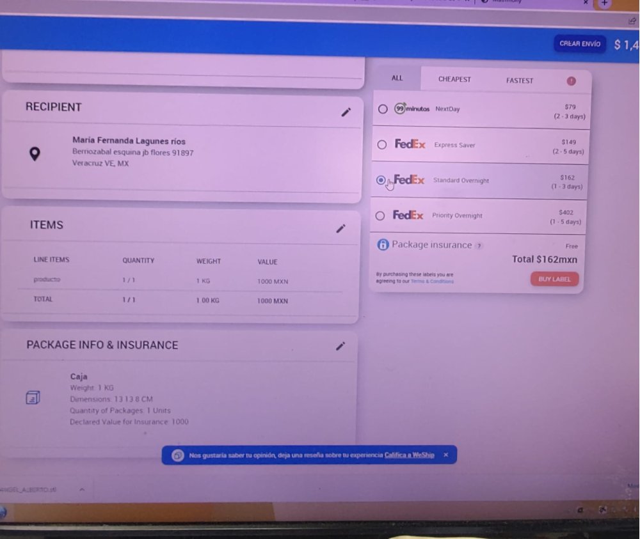Follow the Califica a WeShip link

point(410,455)
